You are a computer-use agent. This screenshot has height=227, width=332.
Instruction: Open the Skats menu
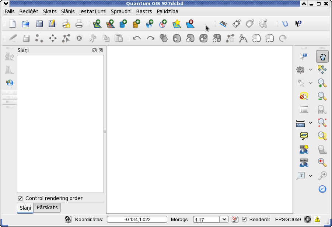tap(50, 11)
